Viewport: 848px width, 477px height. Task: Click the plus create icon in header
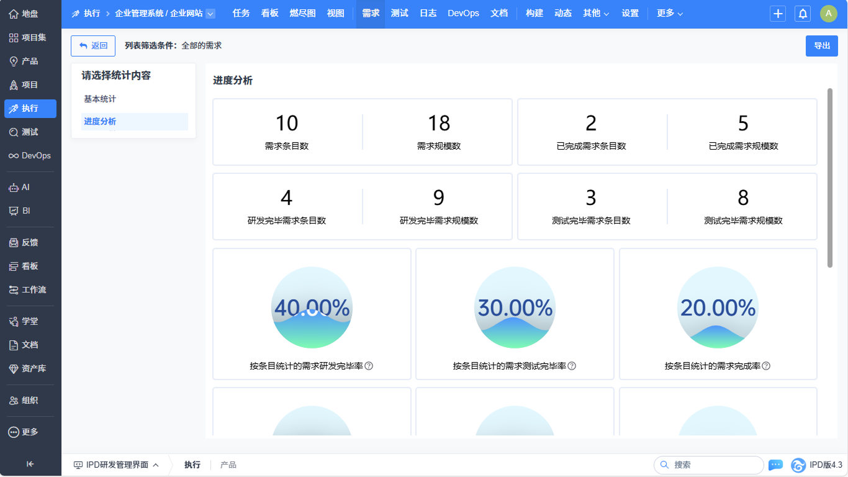tap(778, 14)
